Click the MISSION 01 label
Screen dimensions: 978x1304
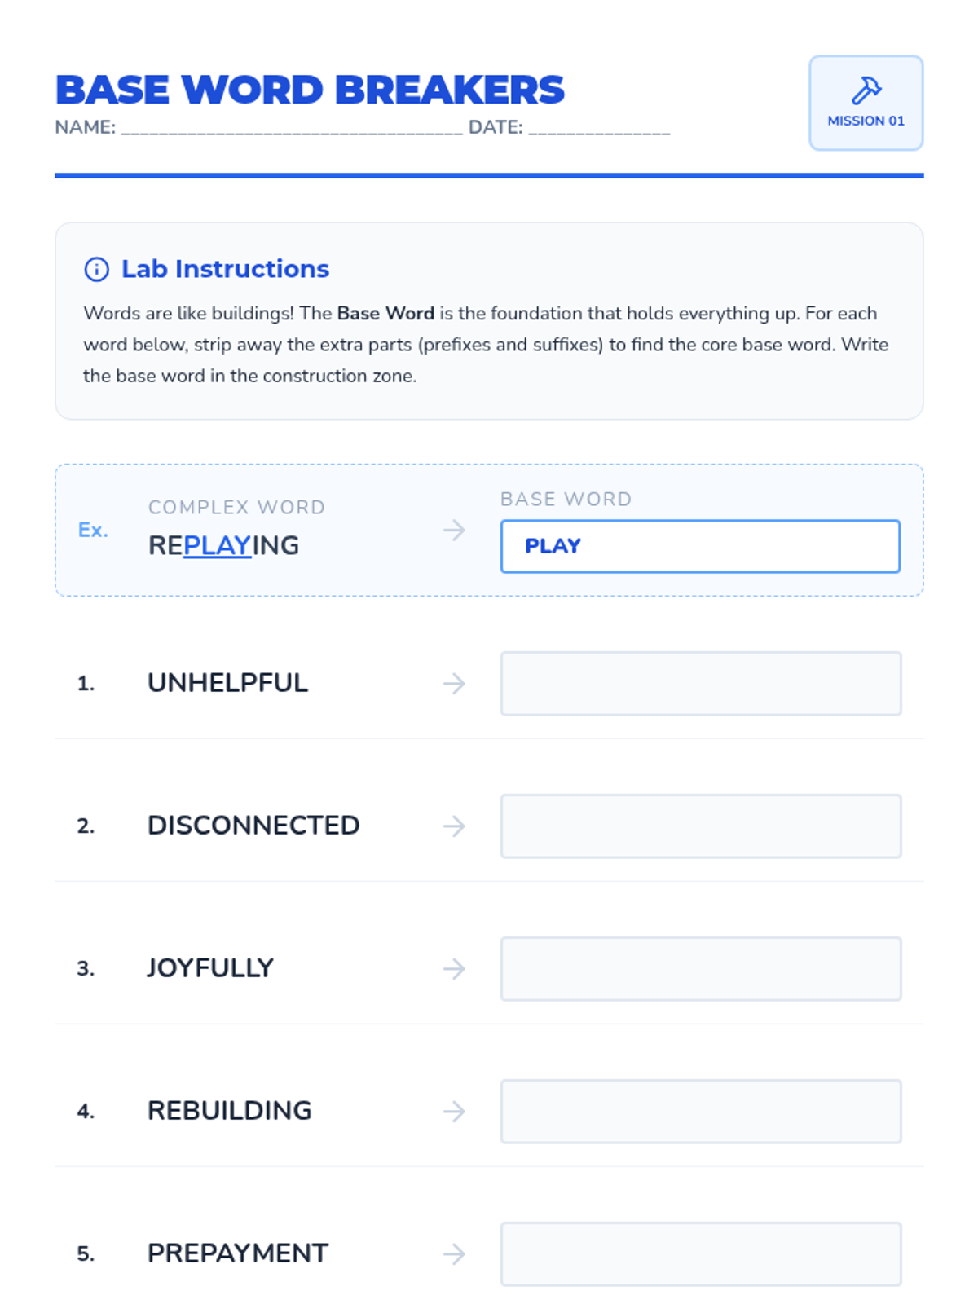pos(866,121)
